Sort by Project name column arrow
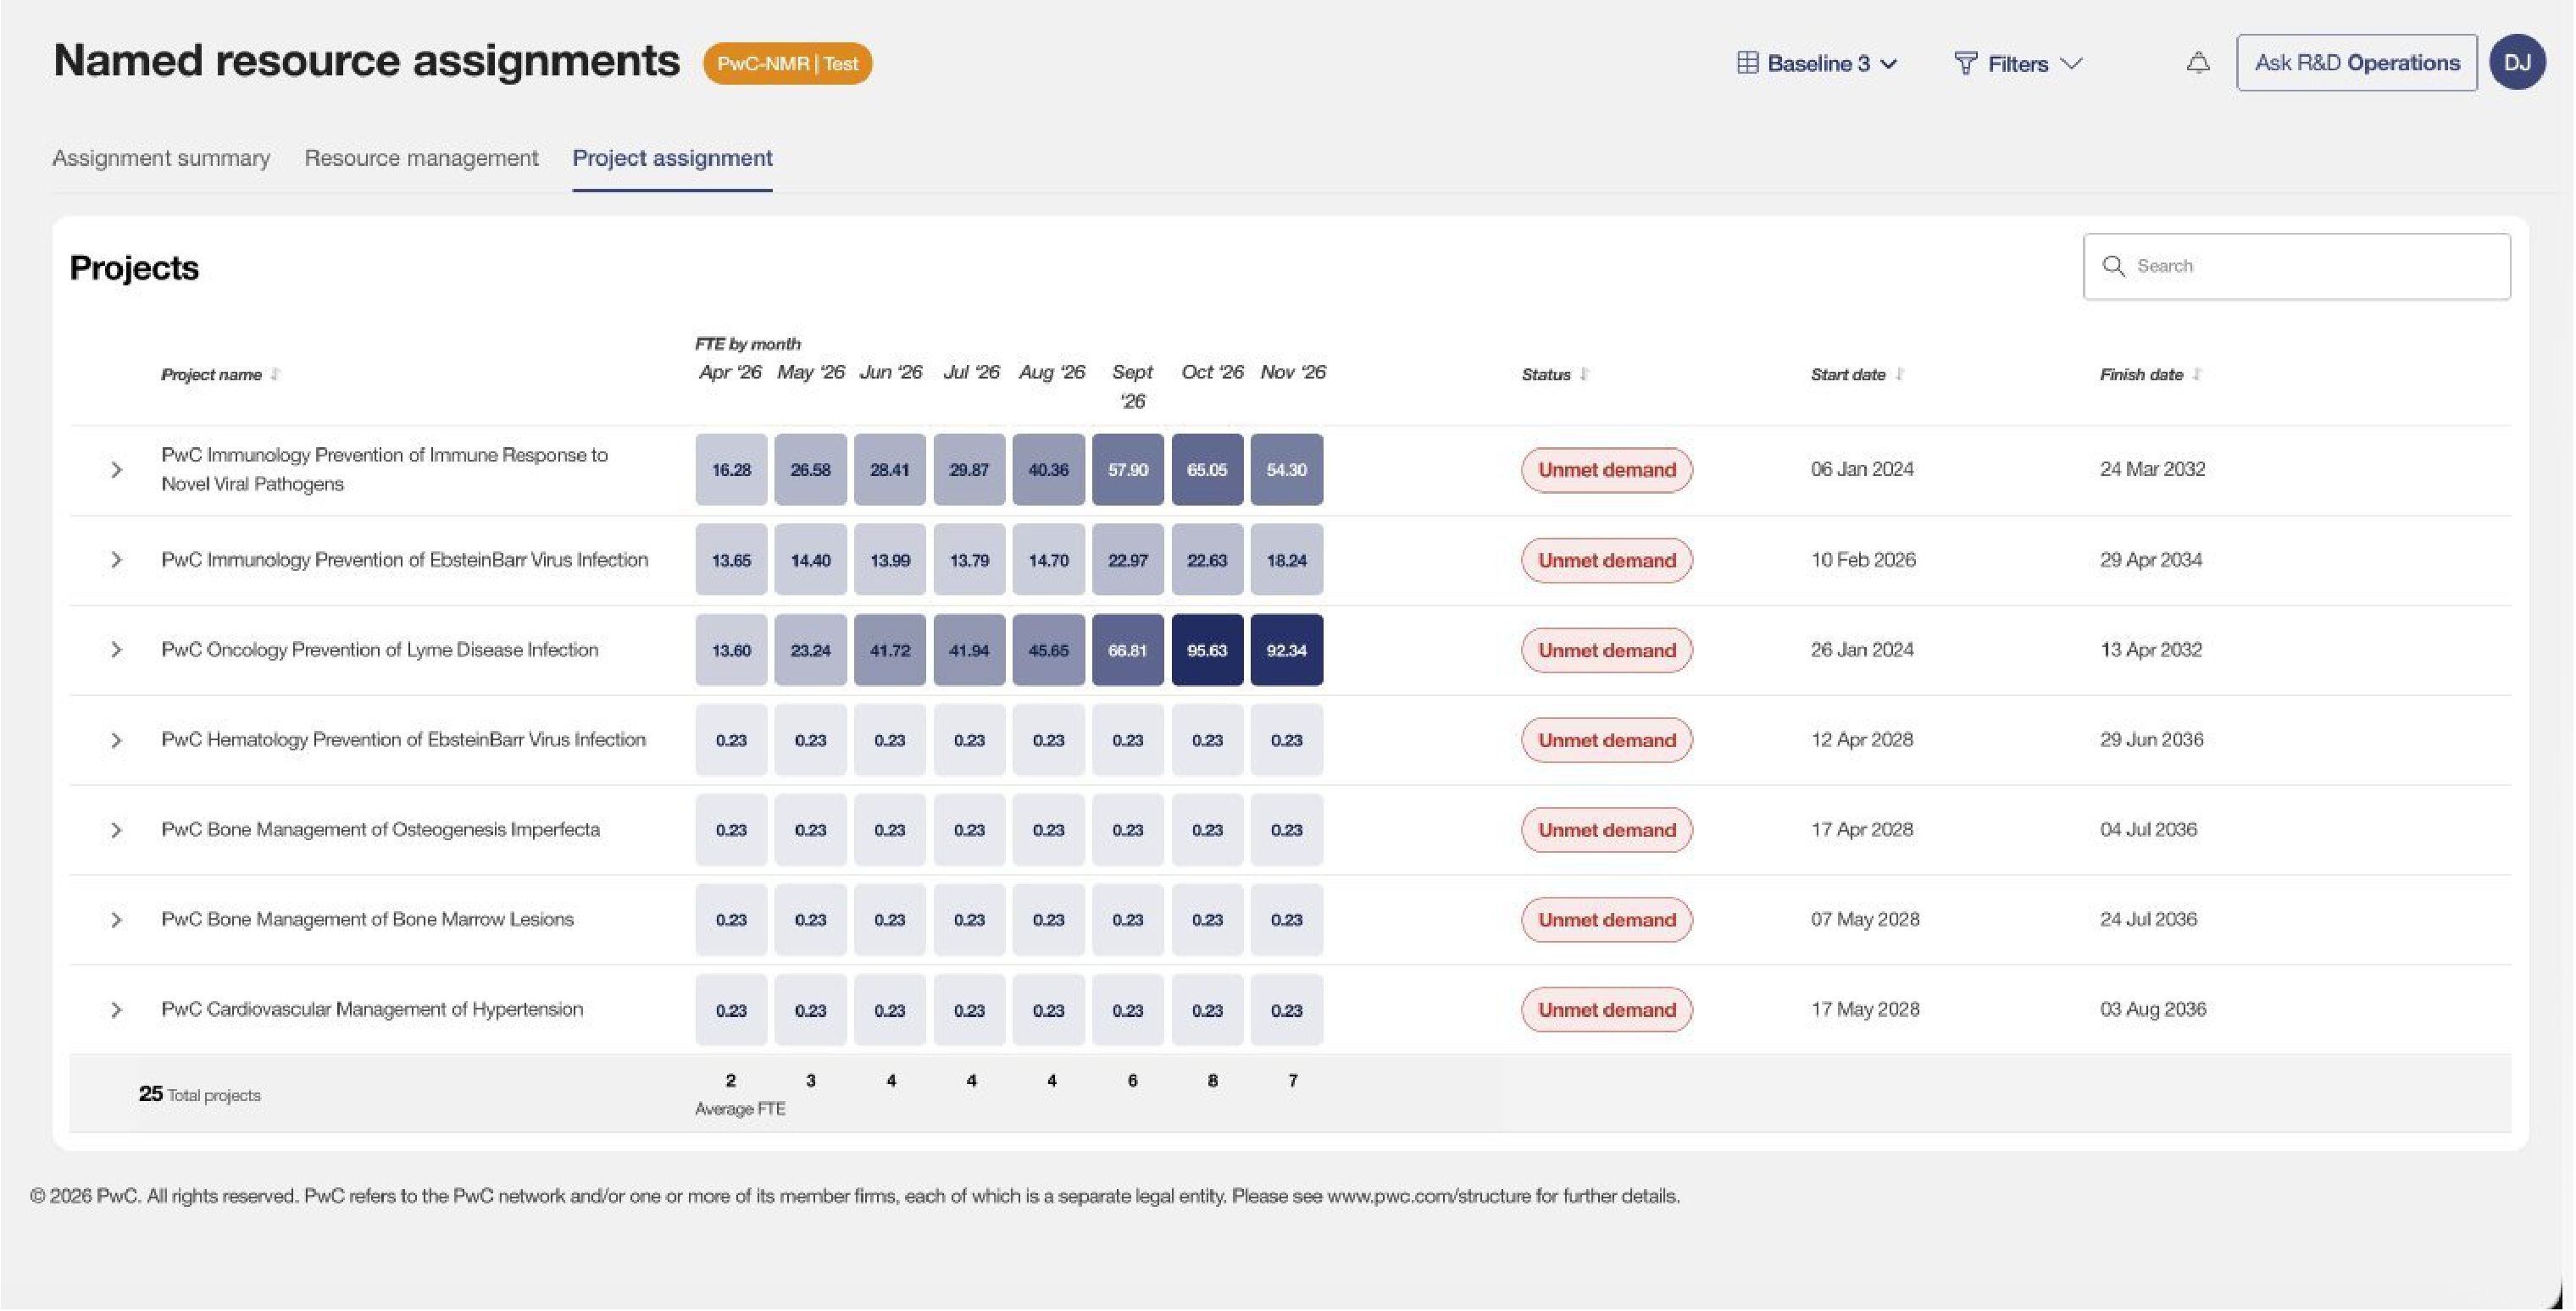Viewport: 2576px width, 1311px height. point(275,374)
